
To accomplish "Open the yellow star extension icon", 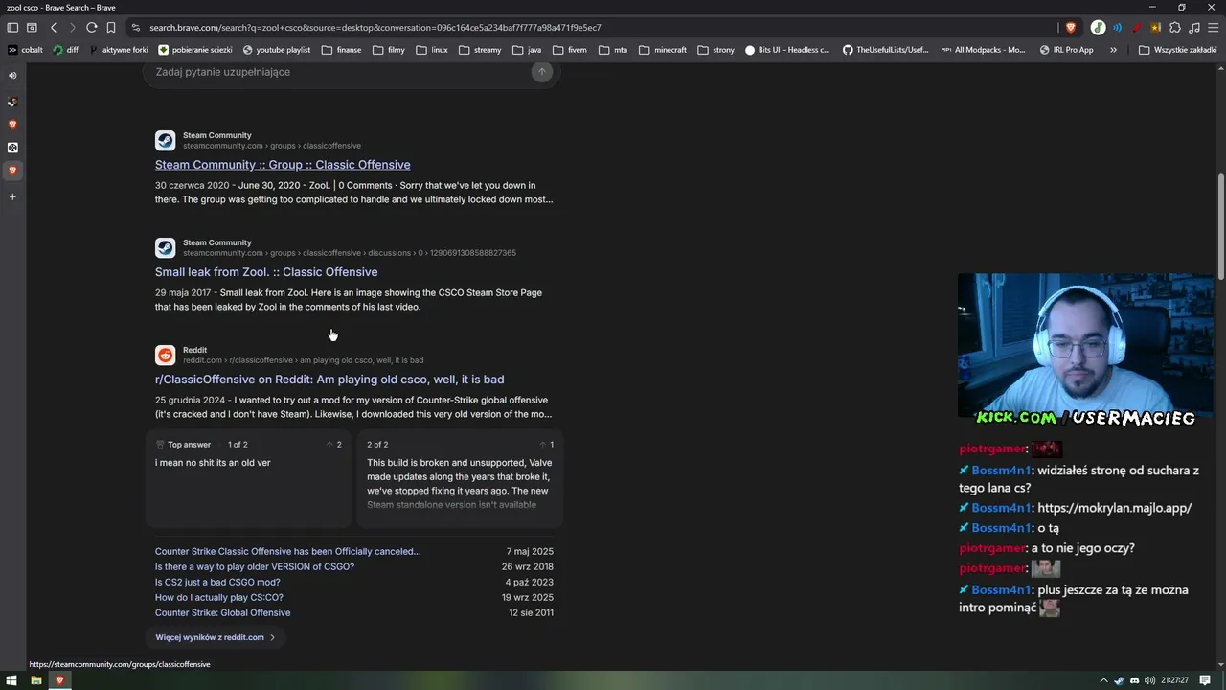I will (1156, 28).
